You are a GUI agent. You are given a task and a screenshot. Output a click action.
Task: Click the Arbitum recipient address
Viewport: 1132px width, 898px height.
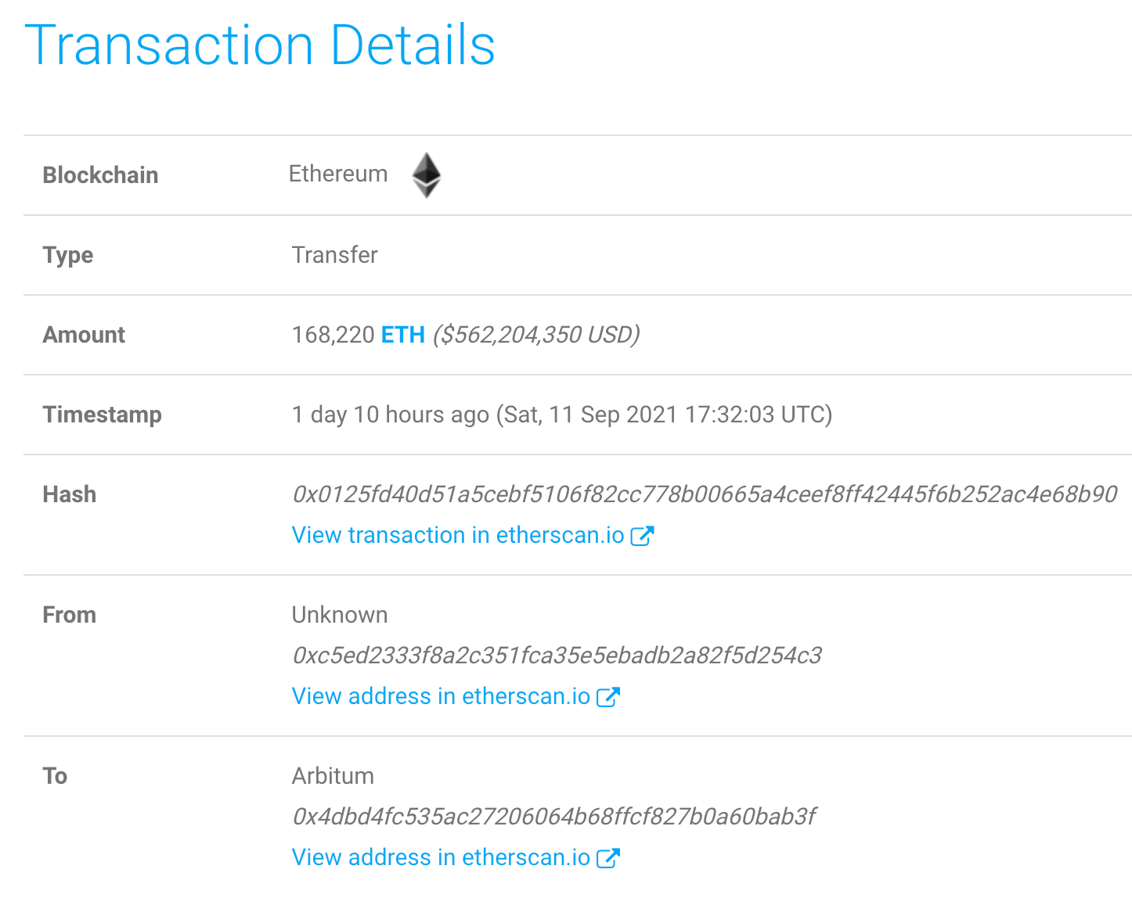point(553,816)
